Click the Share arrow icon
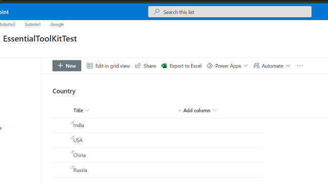 [138, 66]
